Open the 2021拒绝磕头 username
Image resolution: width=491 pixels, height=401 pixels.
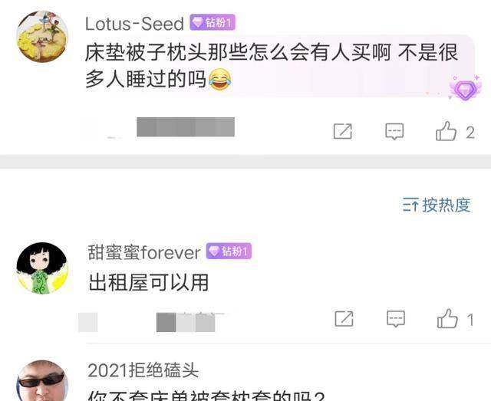(143, 370)
